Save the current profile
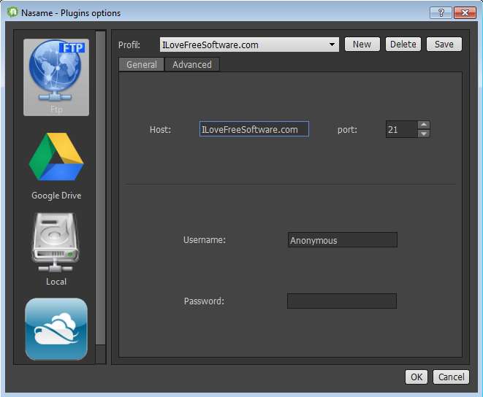This screenshot has height=397, width=483. pos(444,45)
